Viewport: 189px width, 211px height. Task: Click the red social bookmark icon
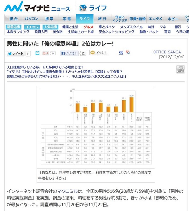(128, 52)
